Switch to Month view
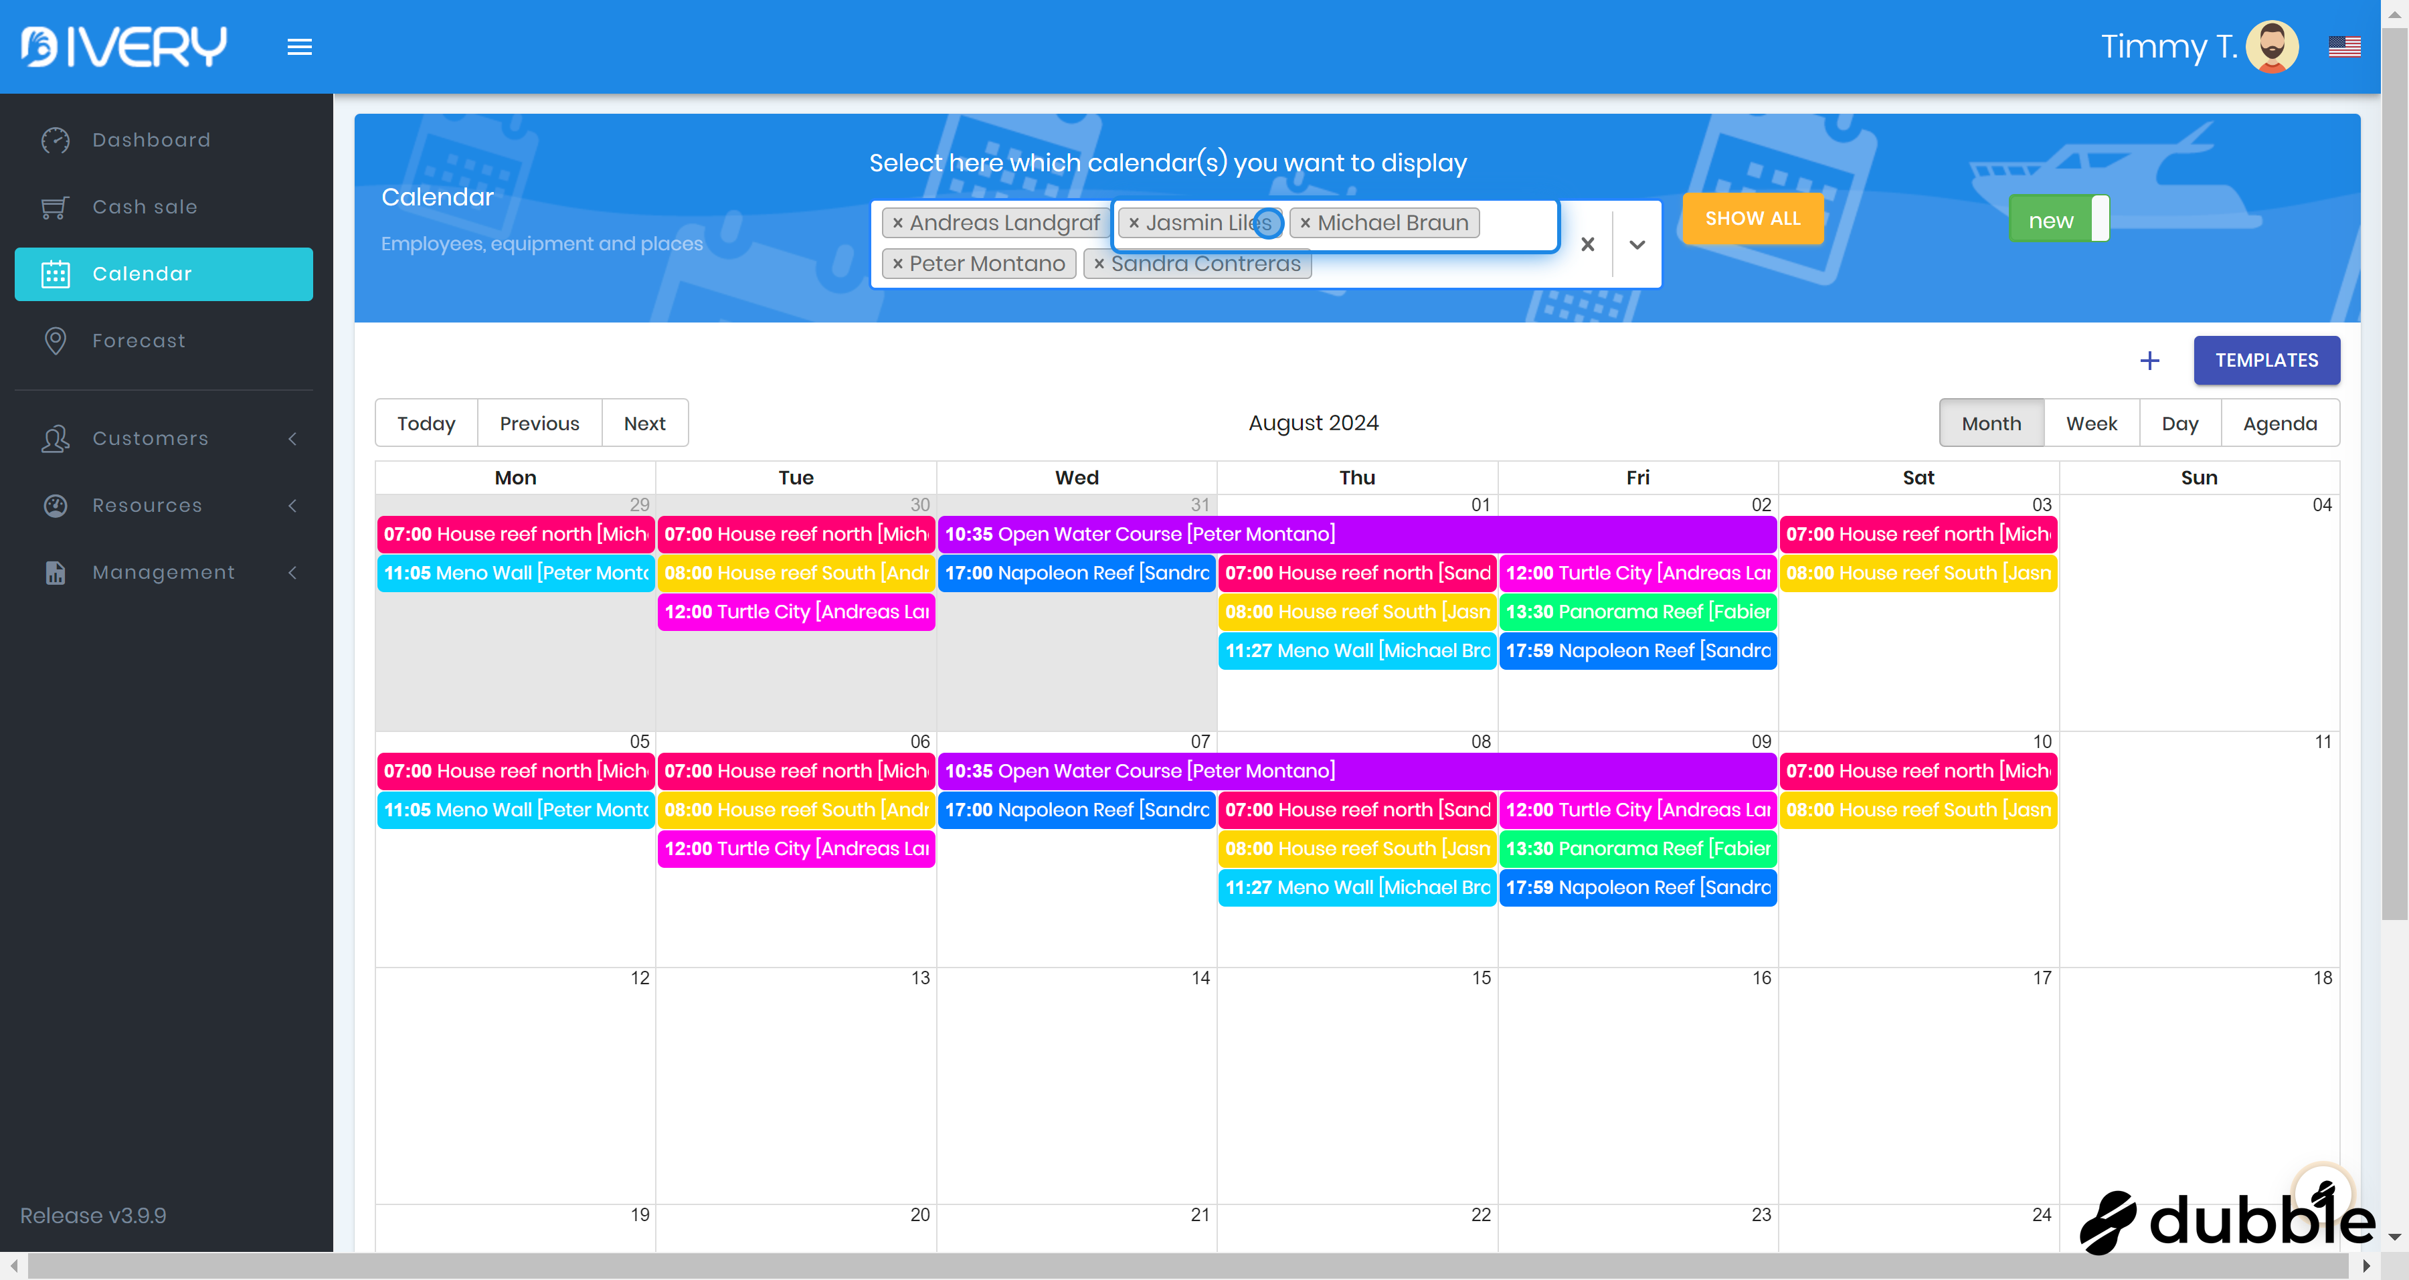 1991,424
